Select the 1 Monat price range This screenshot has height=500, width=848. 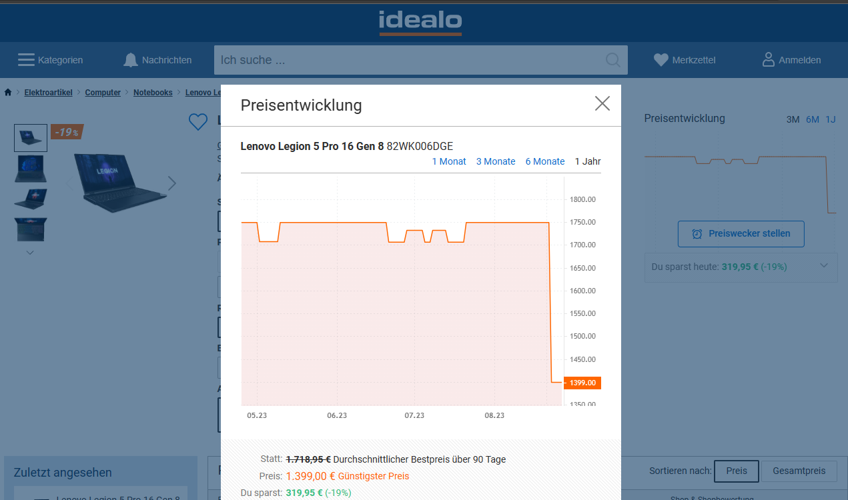pyautogui.click(x=449, y=161)
